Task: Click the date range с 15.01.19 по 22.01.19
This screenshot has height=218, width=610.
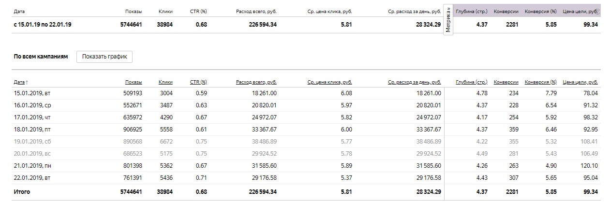Action: [x=44, y=24]
